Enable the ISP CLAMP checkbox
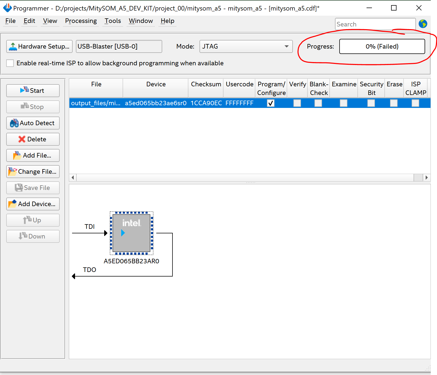Viewport: 437px width, 375px height. [415, 103]
